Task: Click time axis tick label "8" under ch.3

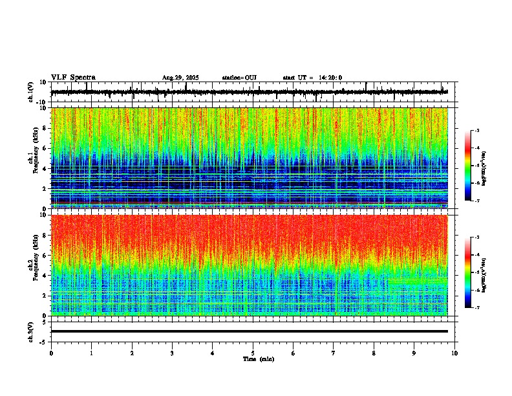Action: coord(374,353)
